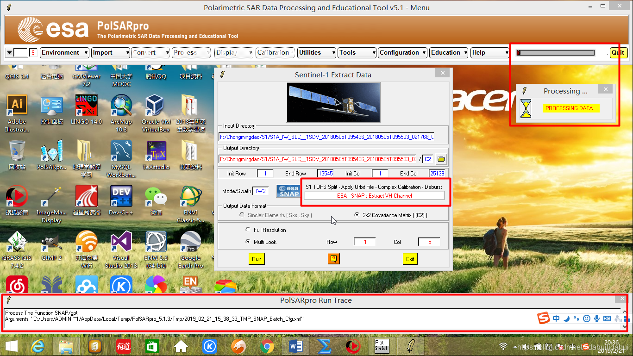
Task: Click the Output Directory C2 suffix field
Action: [x=428, y=159]
